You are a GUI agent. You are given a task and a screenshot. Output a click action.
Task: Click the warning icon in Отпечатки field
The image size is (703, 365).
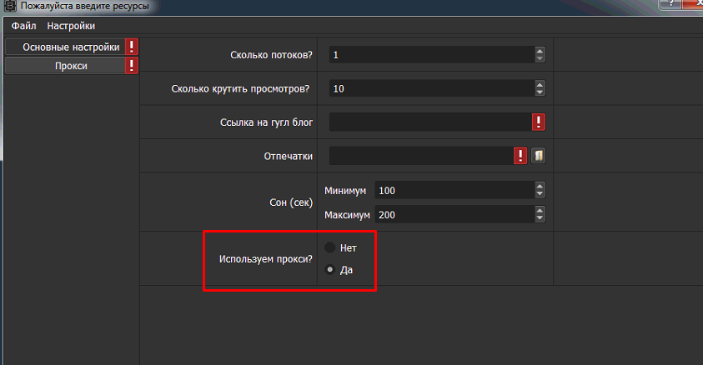tap(521, 156)
